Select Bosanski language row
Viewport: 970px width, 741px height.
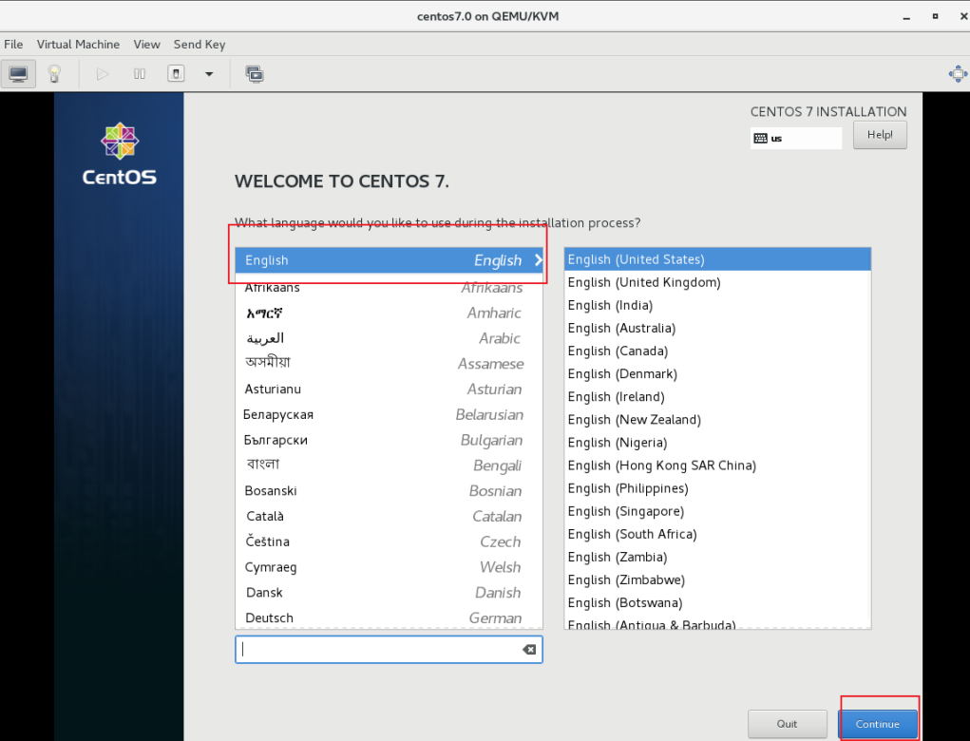(x=390, y=490)
